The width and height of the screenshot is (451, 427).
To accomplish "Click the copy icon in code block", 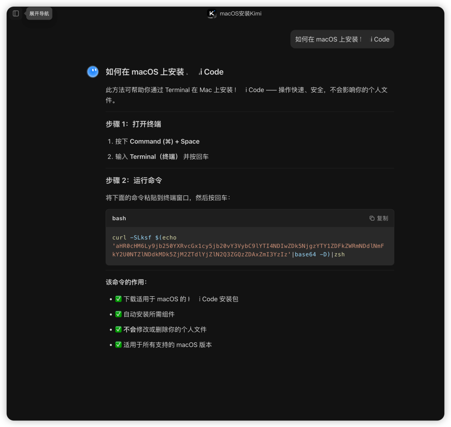I will pos(372,219).
